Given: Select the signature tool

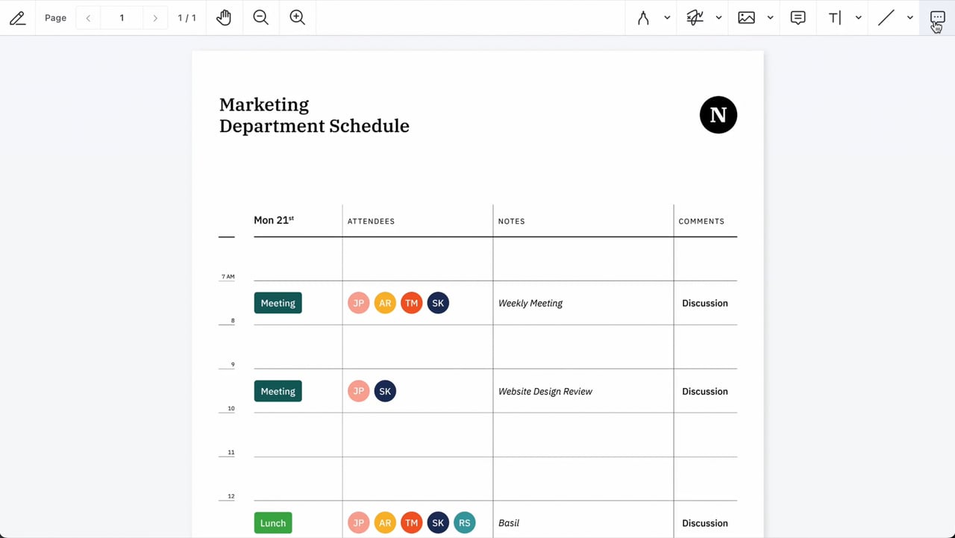Looking at the screenshot, I should click(x=695, y=18).
